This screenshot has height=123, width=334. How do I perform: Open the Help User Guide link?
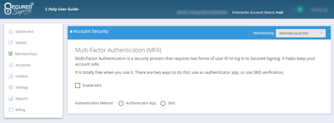click(62, 9)
